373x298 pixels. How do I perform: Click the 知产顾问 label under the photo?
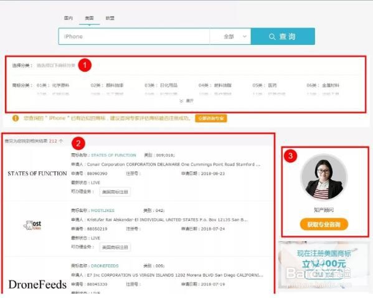[x=324, y=210]
